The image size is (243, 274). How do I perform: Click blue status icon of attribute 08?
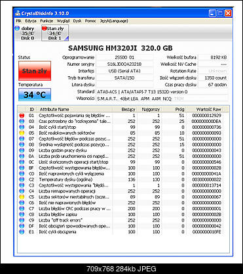click(x=22, y=145)
